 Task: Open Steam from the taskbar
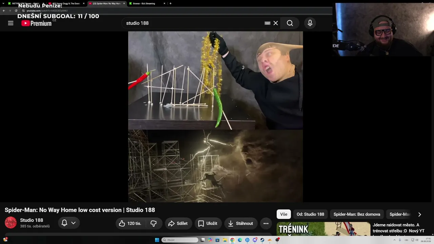click(x=262, y=240)
